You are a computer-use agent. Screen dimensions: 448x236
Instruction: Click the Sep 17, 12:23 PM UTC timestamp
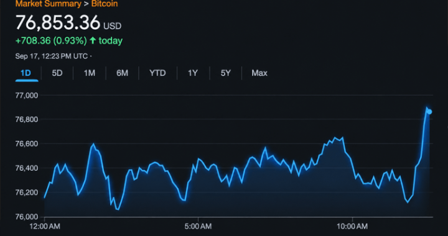pyautogui.click(x=52, y=56)
